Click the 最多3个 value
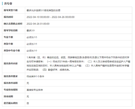 click(31, 31)
